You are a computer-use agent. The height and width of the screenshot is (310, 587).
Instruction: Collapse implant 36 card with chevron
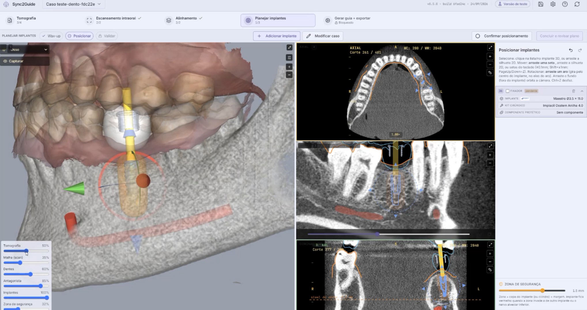[x=582, y=91]
